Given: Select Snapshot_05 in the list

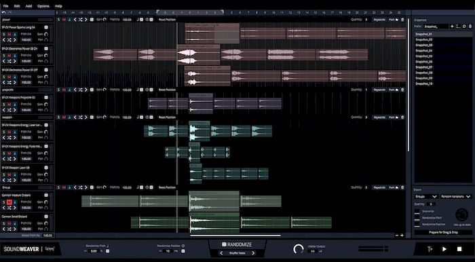Looking at the screenshot, I should tap(443, 56).
